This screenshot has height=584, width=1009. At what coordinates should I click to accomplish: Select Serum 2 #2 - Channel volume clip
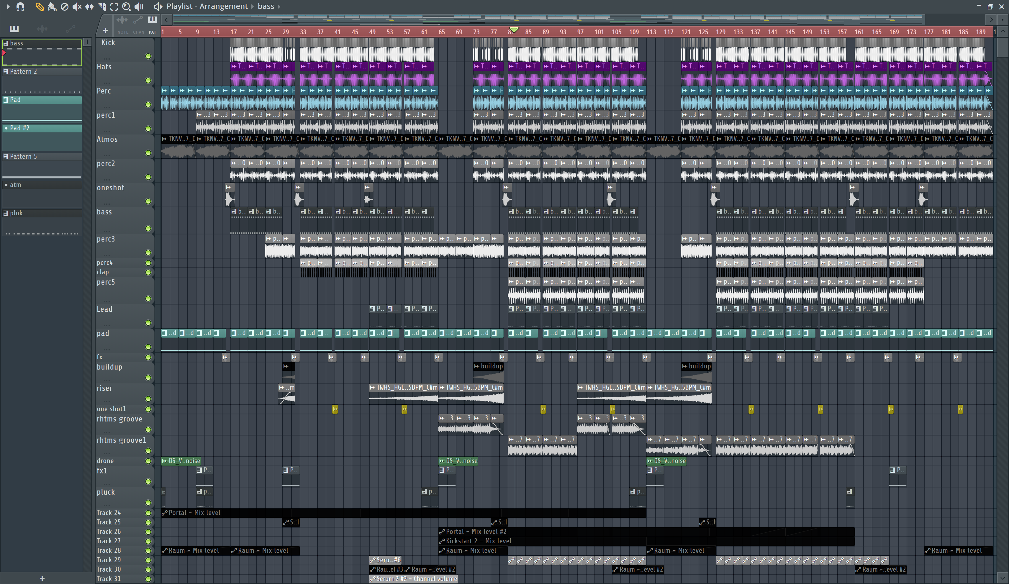pos(413,579)
